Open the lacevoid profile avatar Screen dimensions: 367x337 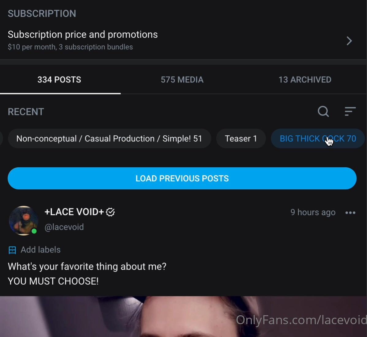23,221
